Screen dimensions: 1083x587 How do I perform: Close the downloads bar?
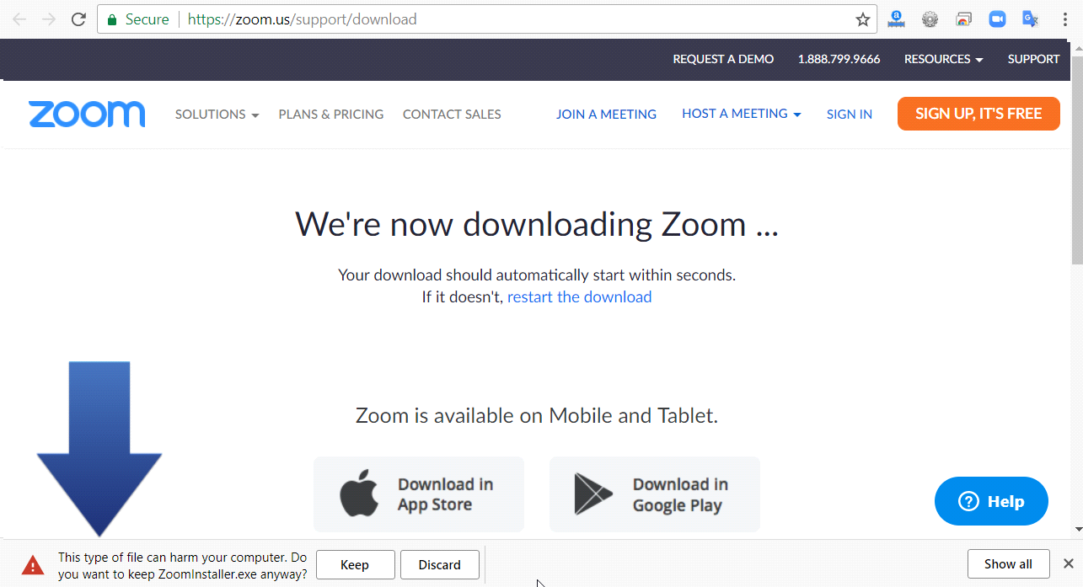tap(1068, 563)
